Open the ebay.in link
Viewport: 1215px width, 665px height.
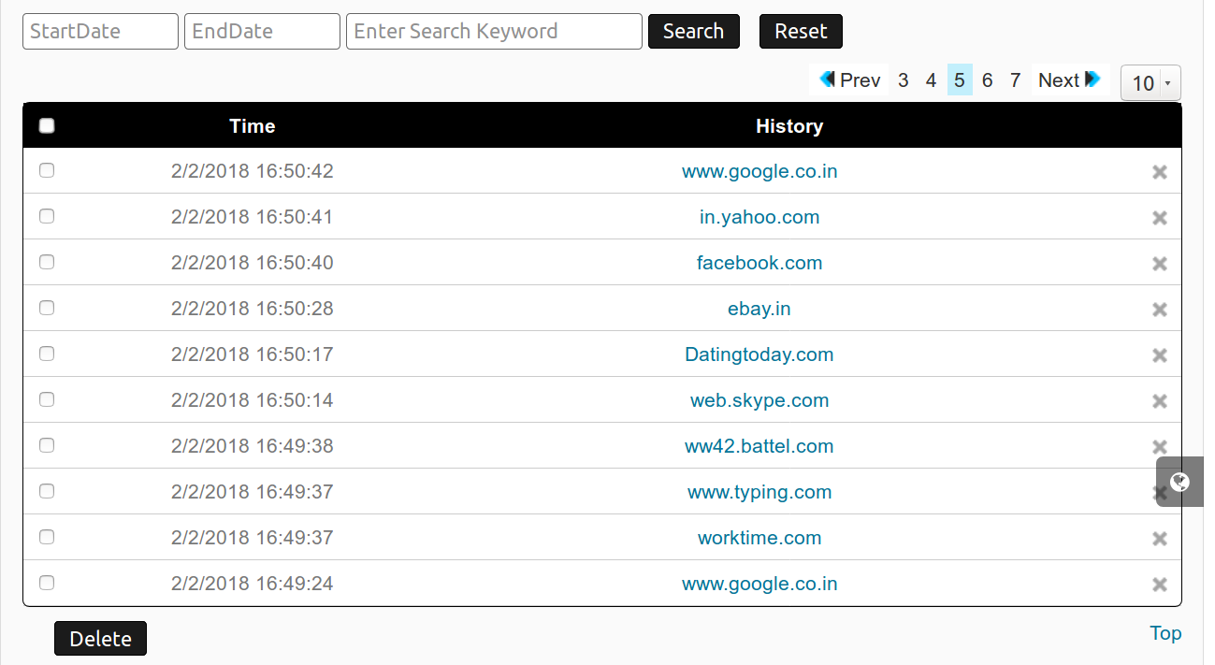click(759, 309)
